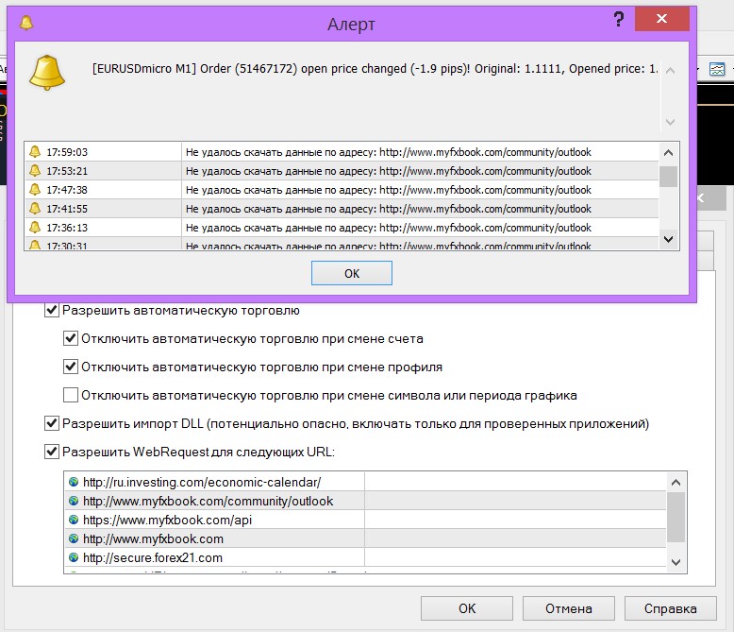
Task: Click globe icon next to secure.forex21.com
Action: [74, 557]
